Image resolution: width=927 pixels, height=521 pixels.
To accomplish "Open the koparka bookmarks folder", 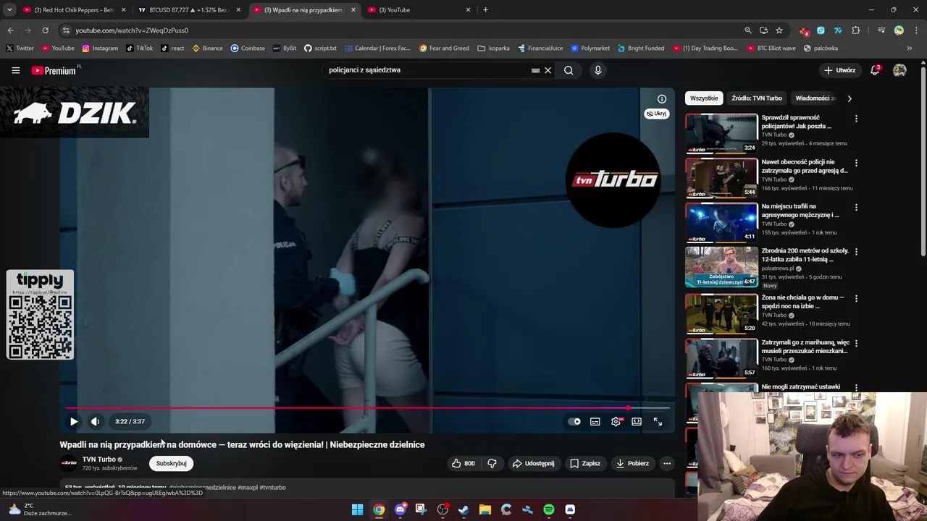I will (493, 48).
